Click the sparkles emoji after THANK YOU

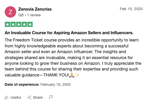click(x=77, y=75)
